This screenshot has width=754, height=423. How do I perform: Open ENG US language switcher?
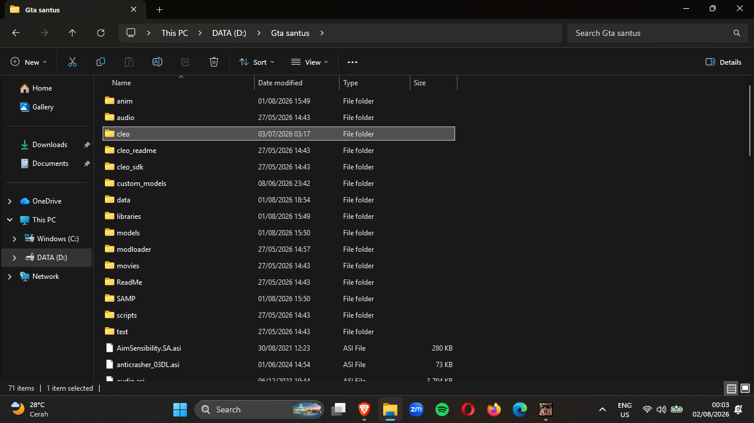coord(624,409)
